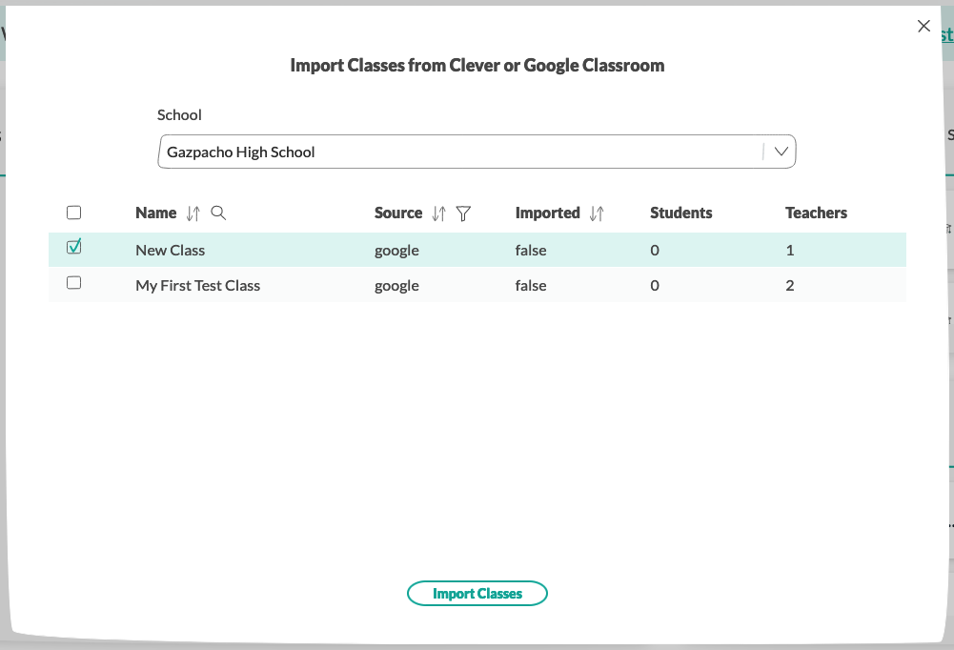Click the Imported column header
This screenshot has width=954, height=650.
click(x=548, y=213)
